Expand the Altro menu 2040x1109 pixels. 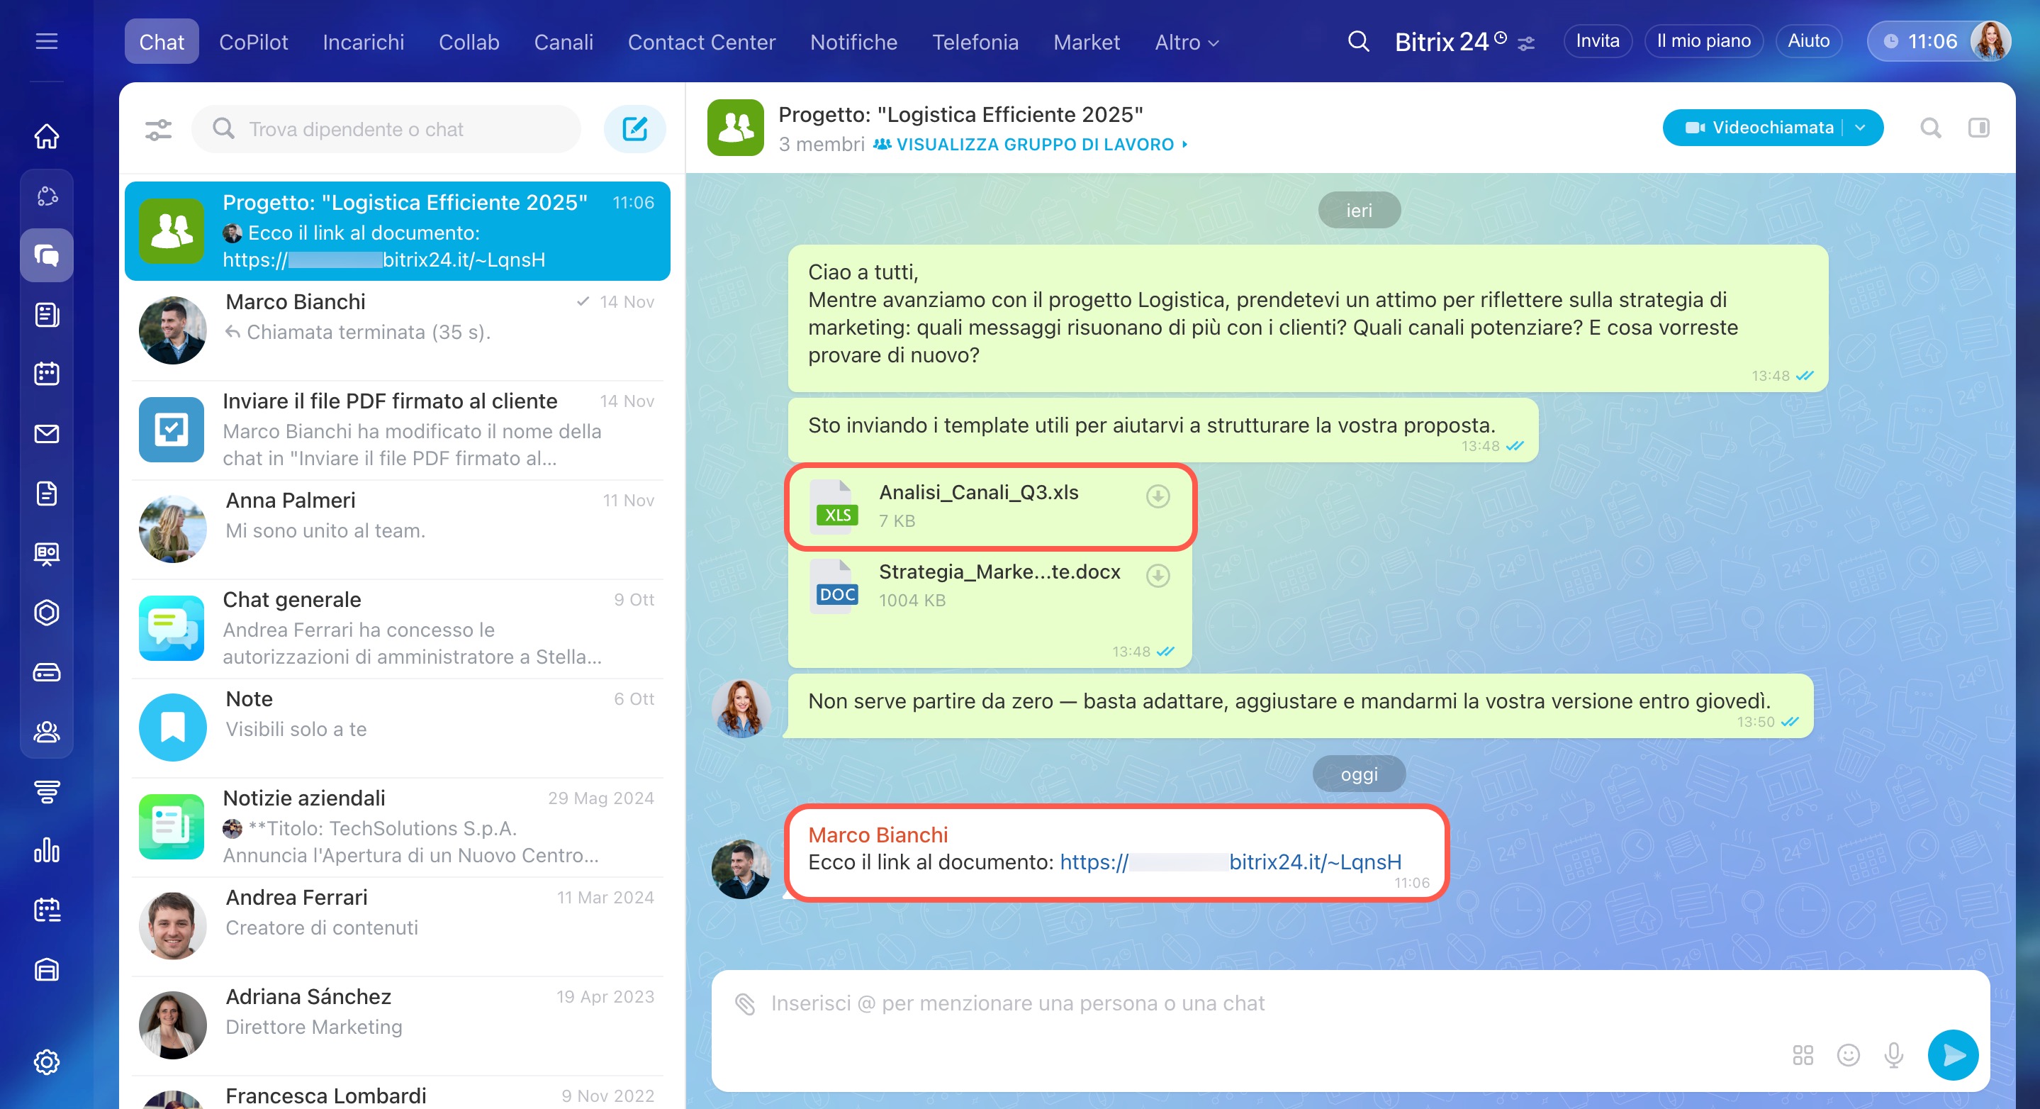pos(1186,42)
